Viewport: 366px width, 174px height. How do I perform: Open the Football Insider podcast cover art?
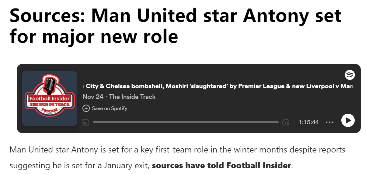point(50,99)
